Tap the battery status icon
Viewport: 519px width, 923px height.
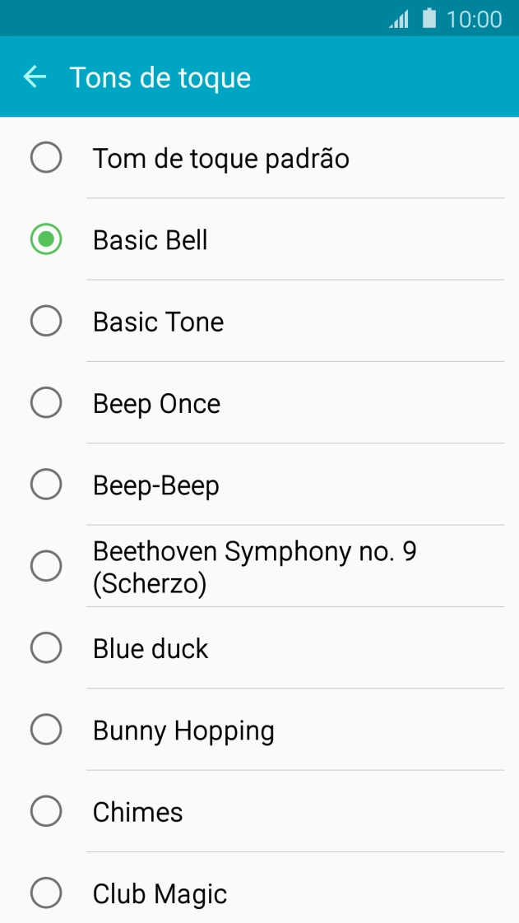tap(429, 18)
